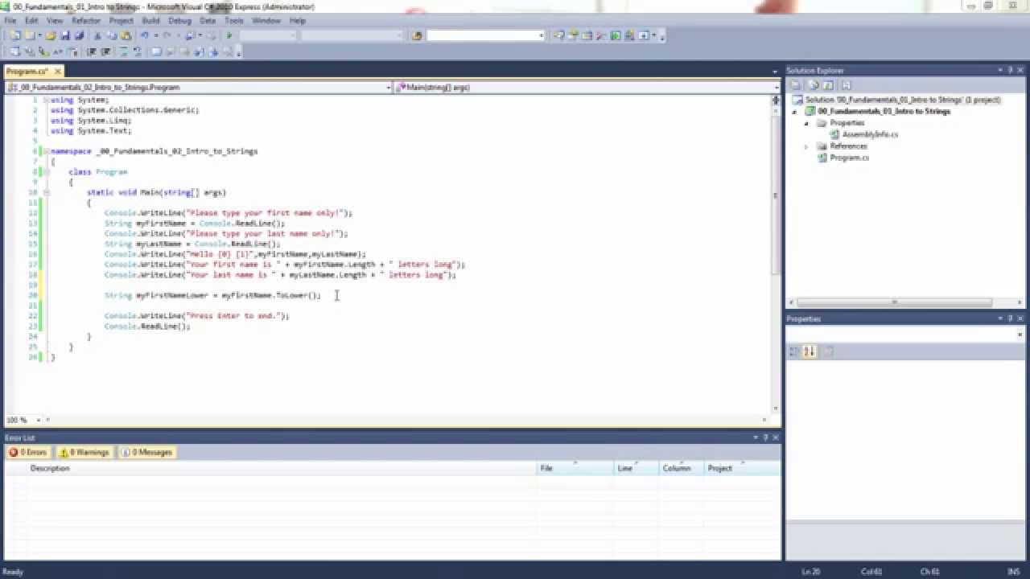Toggle auto-hide pin on Solution Explorer
The height and width of the screenshot is (579, 1030).
pos(1011,71)
